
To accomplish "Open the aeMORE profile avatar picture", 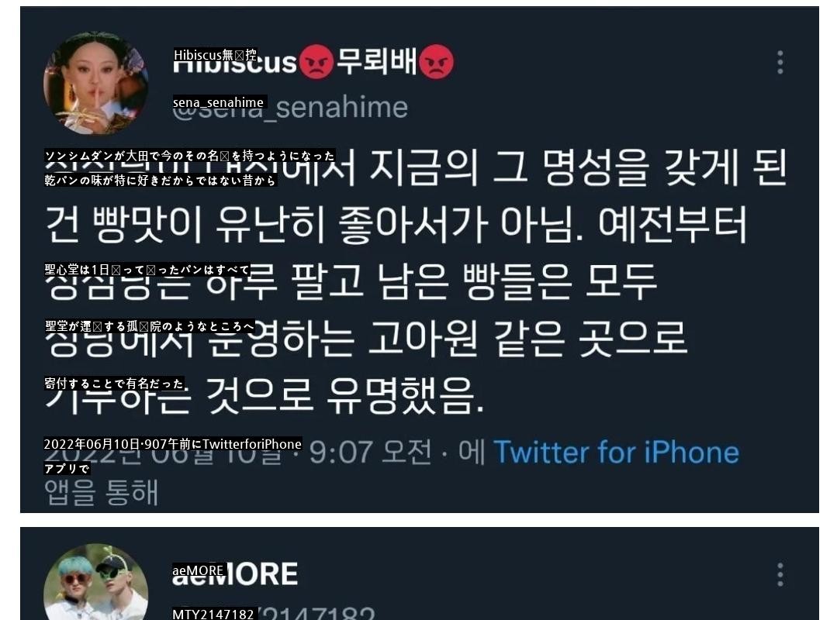I will click(x=95, y=581).
